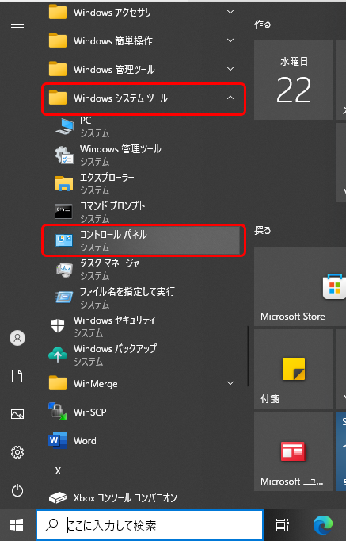Click the Xbox コンソール コンパニオン text label
The image size is (346, 541).
click(125, 497)
